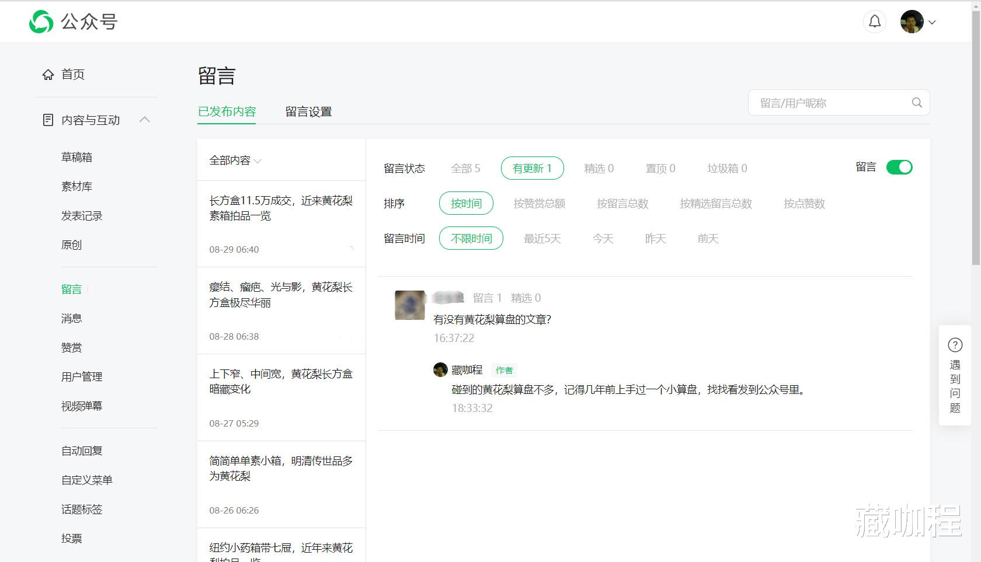Switch to the 留言设置 tab
Viewport: 981px width, 562px height.
(x=308, y=111)
